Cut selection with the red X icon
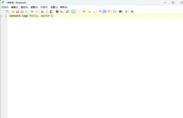 (x=42, y=12)
